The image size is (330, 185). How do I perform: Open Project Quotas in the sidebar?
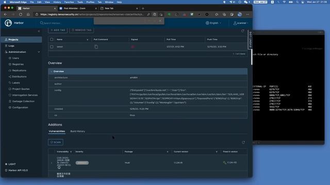click(21, 89)
